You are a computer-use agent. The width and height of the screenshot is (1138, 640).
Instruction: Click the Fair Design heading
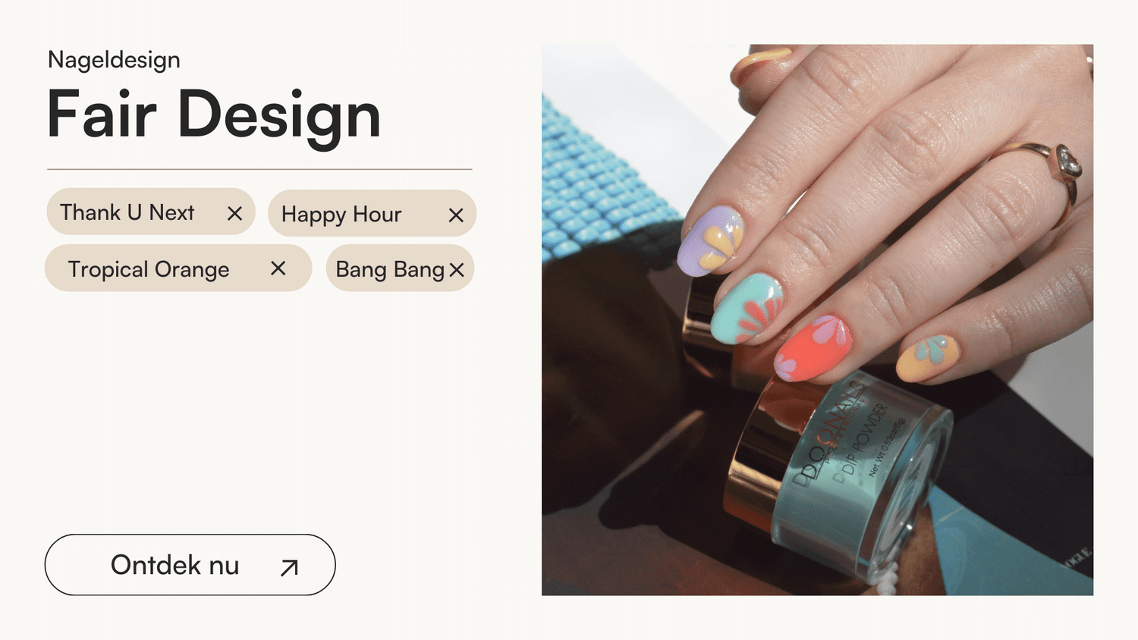point(214,115)
